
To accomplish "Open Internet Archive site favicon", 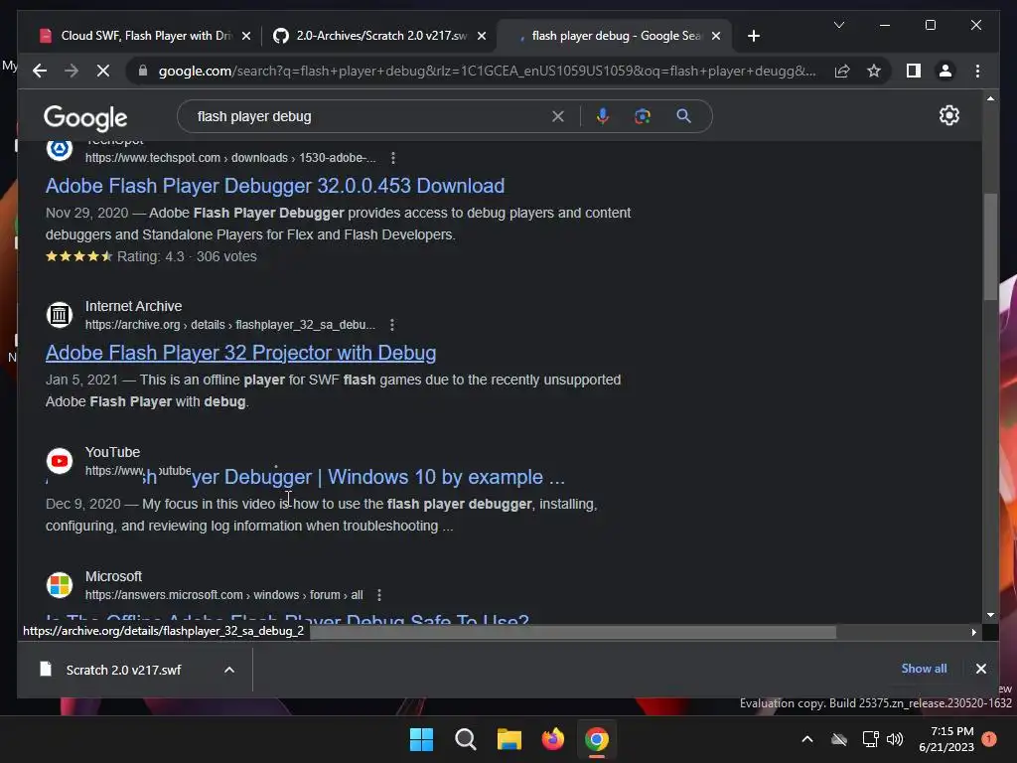I will 60,315.
